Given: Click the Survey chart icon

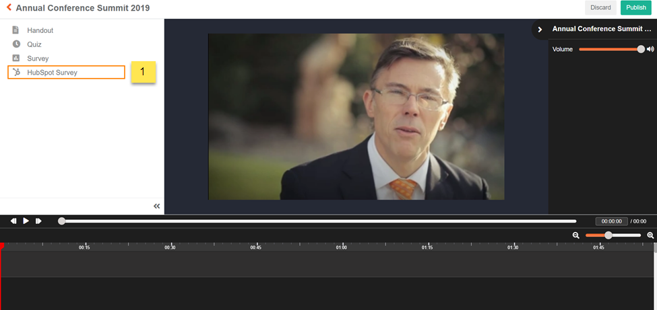Looking at the screenshot, I should click(16, 59).
